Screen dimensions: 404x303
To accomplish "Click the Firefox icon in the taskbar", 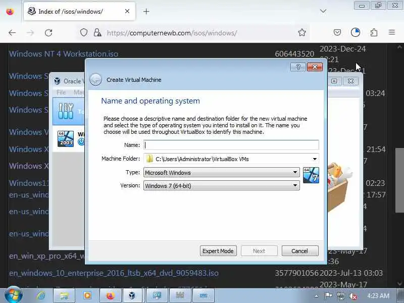I will coord(110,295).
